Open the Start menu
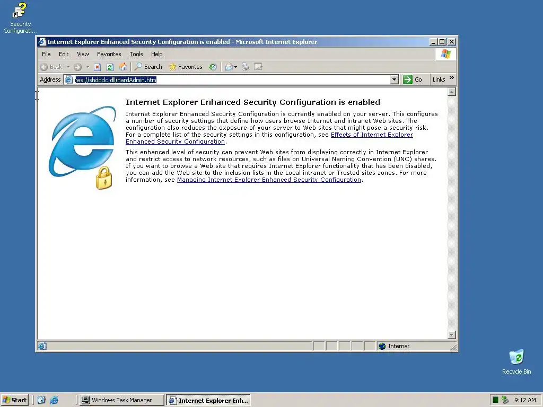 (x=14, y=400)
